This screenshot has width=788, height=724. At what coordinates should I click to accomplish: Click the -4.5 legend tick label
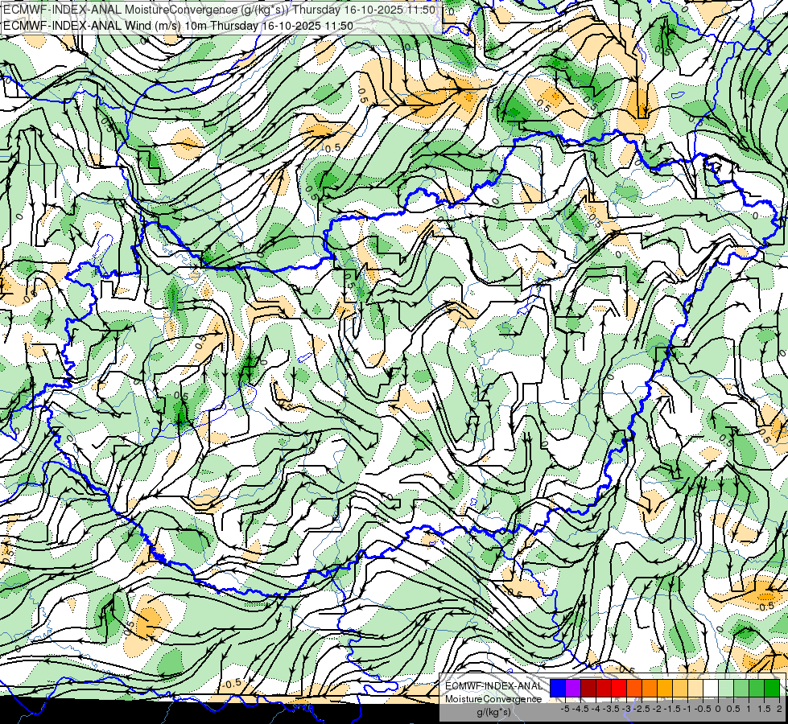pyautogui.click(x=580, y=709)
